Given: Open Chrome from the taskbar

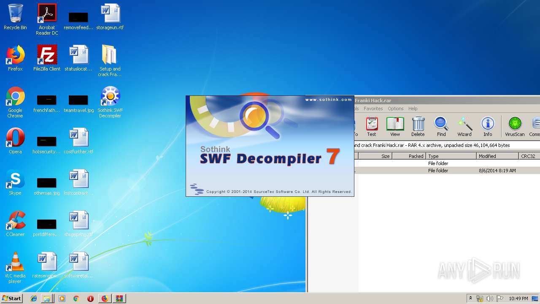Looking at the screenshot, I should [x=76, y=299].
